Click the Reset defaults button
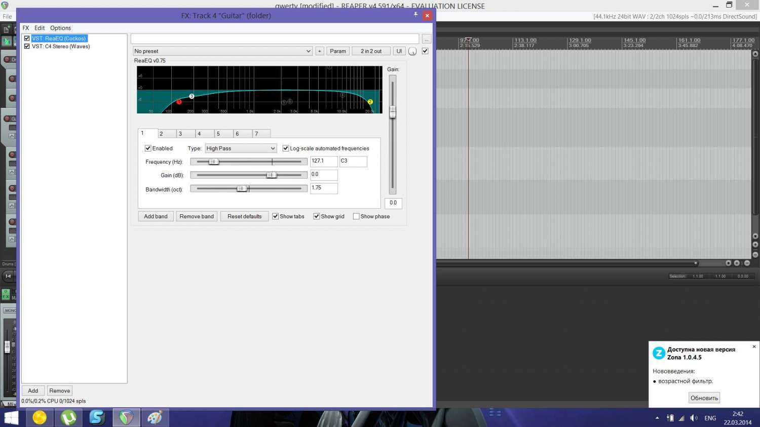Image resolution: width=760 pixels, height=427 pixels. (x=244, y=216)
